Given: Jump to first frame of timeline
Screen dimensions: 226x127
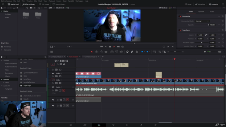Looking at the screenshot, I should click(x=101, y=47).
